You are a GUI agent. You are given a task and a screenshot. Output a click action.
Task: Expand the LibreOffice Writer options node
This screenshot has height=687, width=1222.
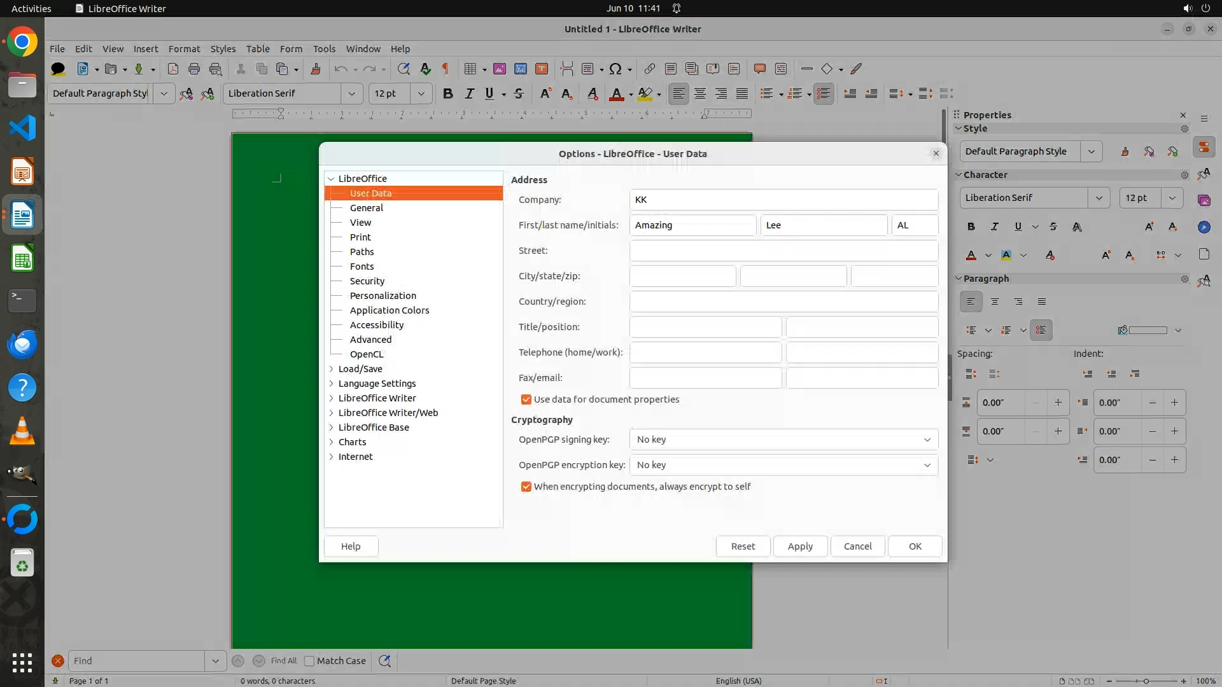pos(331,398)
